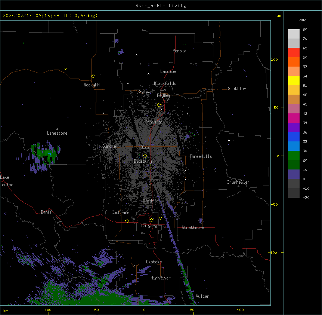Select the light gray 70-80 dBZ legend swatch

pos(294,34)
